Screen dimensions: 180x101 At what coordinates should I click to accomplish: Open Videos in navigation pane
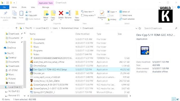point(12,83)
